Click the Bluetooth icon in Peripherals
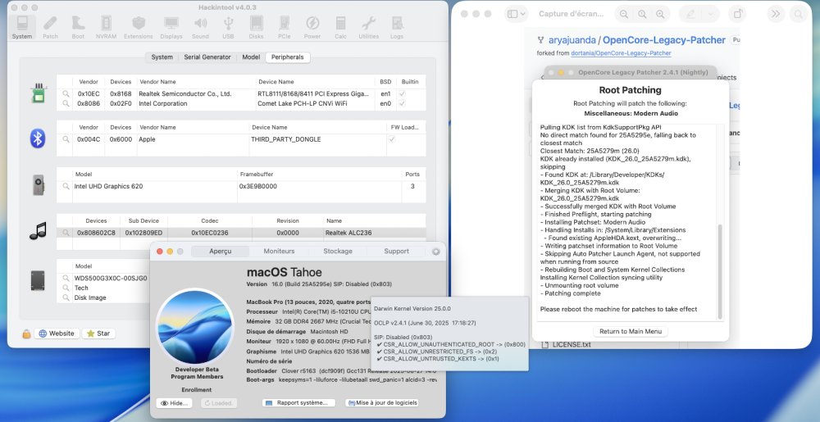820x422 pixels. pyautogui.click(x=38, y=138)
